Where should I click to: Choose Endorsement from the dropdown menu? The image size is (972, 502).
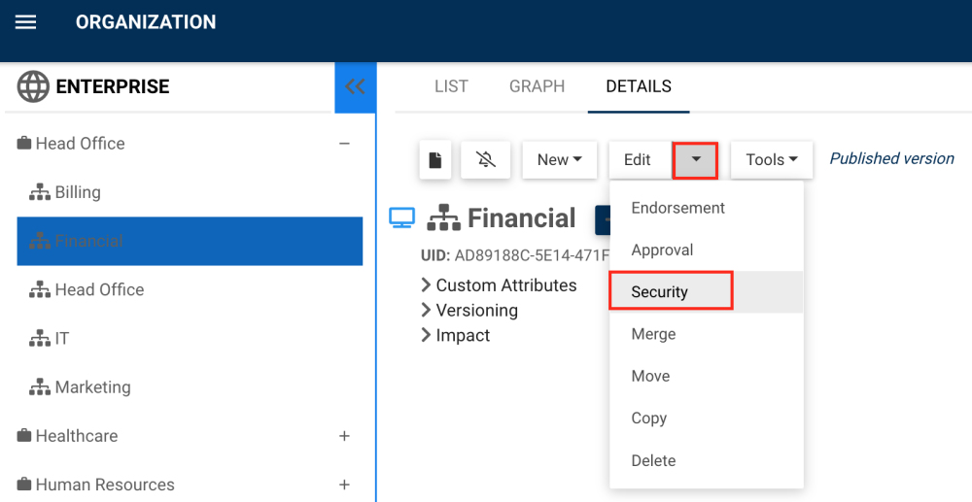[x=677, y=208]
